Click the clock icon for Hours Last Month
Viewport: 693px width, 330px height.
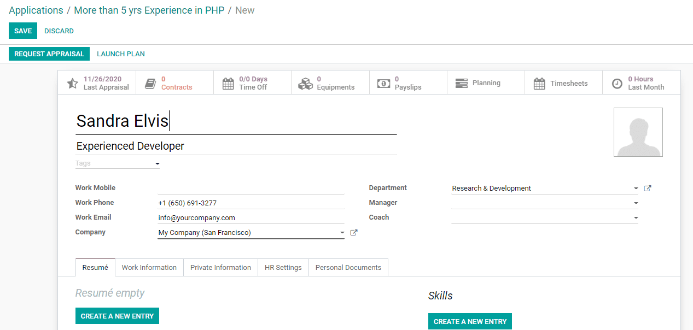coord(617,84)
